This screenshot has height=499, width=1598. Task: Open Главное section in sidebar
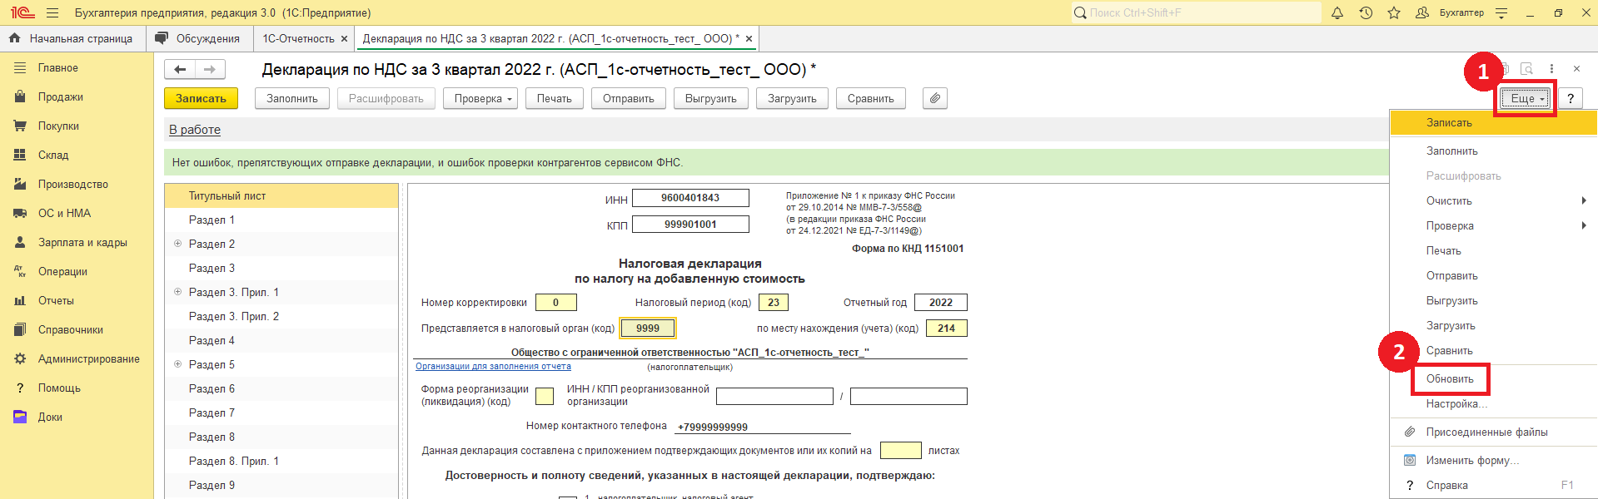(77, 67)
